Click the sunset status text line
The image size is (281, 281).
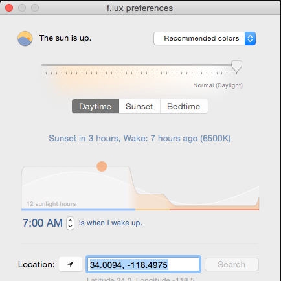click(140, 138)
